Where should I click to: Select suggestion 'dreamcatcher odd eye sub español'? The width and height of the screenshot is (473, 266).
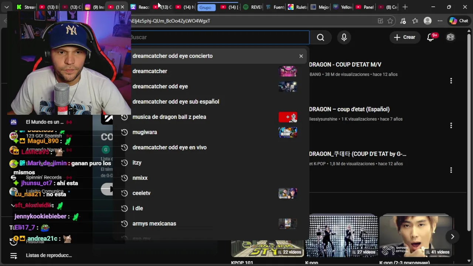pyautogui.click(x=176, y=102)
